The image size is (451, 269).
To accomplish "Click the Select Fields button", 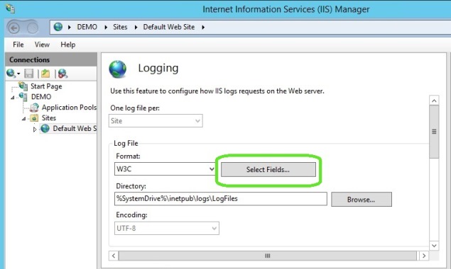I will coord(268,169).
